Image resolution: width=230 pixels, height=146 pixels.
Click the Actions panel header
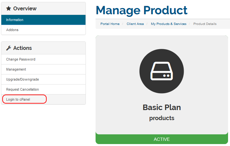[x=43, y=48]
